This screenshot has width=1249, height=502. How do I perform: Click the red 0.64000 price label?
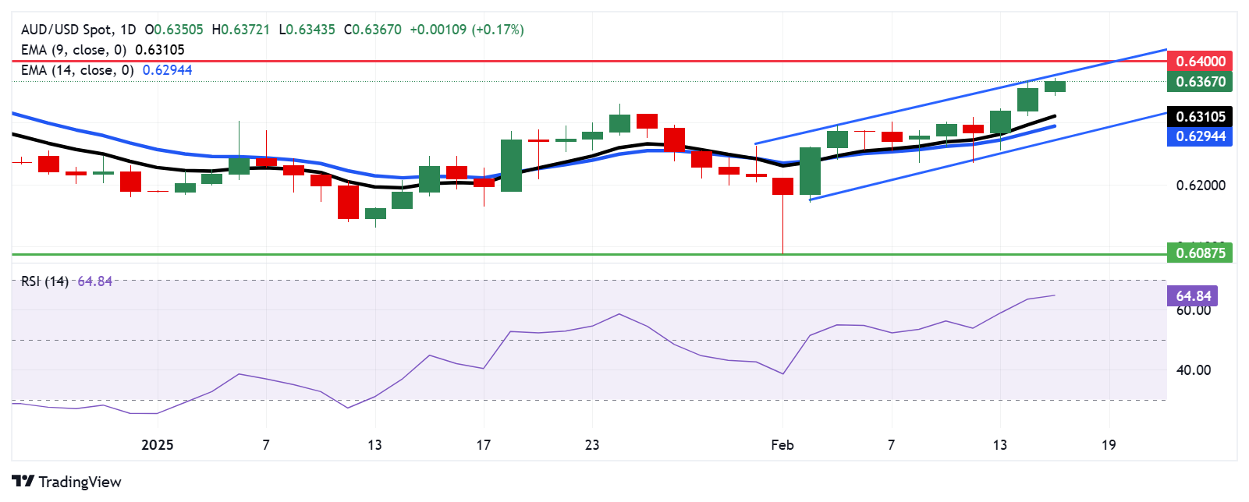pyautogui.click(x=1200, y=61)
